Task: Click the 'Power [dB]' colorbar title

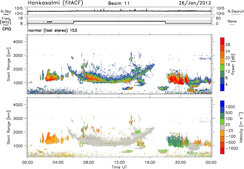Action: point(233,64)
